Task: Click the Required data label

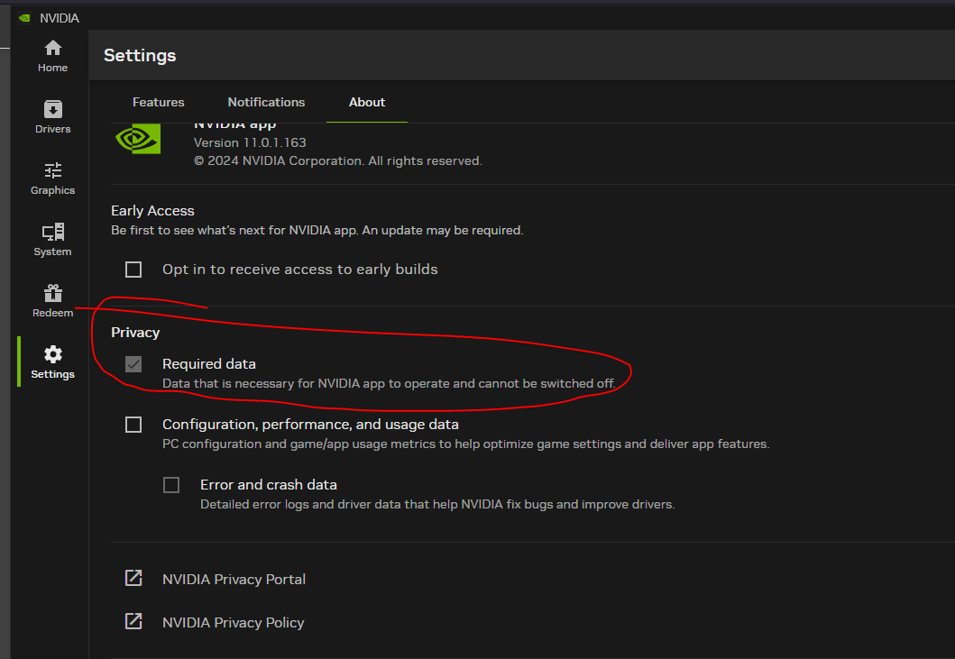Action: coord(209,363)
